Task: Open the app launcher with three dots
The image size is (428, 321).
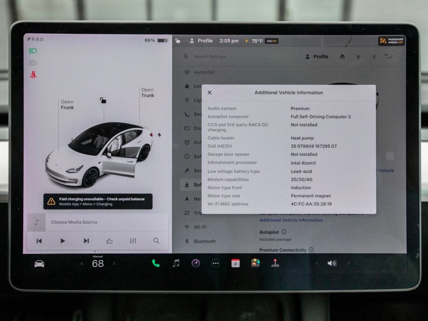Action: pyautogui.click(x=216, y=263)
